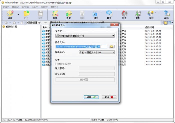Click the Forward navigation arrow icon
The width and height of the screenshot is (175, 123).
click(x=14, y=23)
